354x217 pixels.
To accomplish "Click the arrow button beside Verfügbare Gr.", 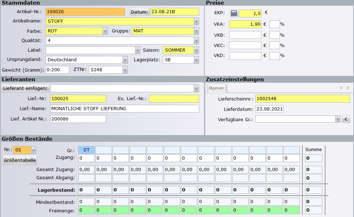I will pyautogui.click(x=345, y=119).
